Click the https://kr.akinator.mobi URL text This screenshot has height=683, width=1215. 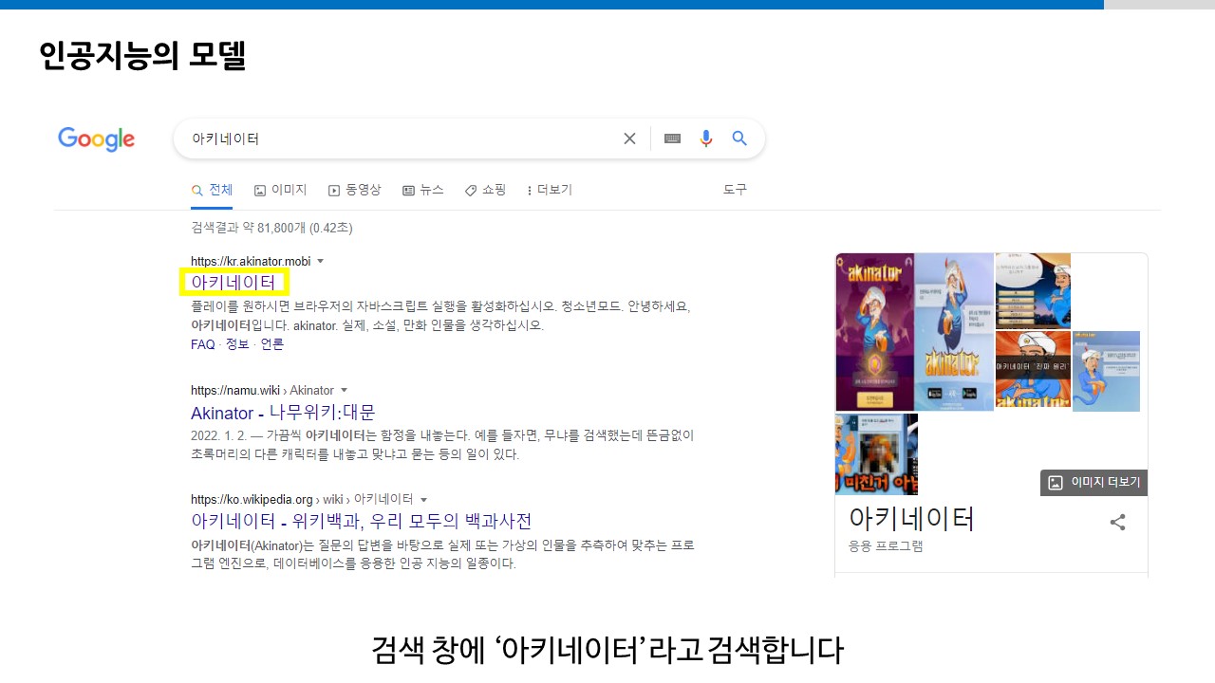coord(251,261)
